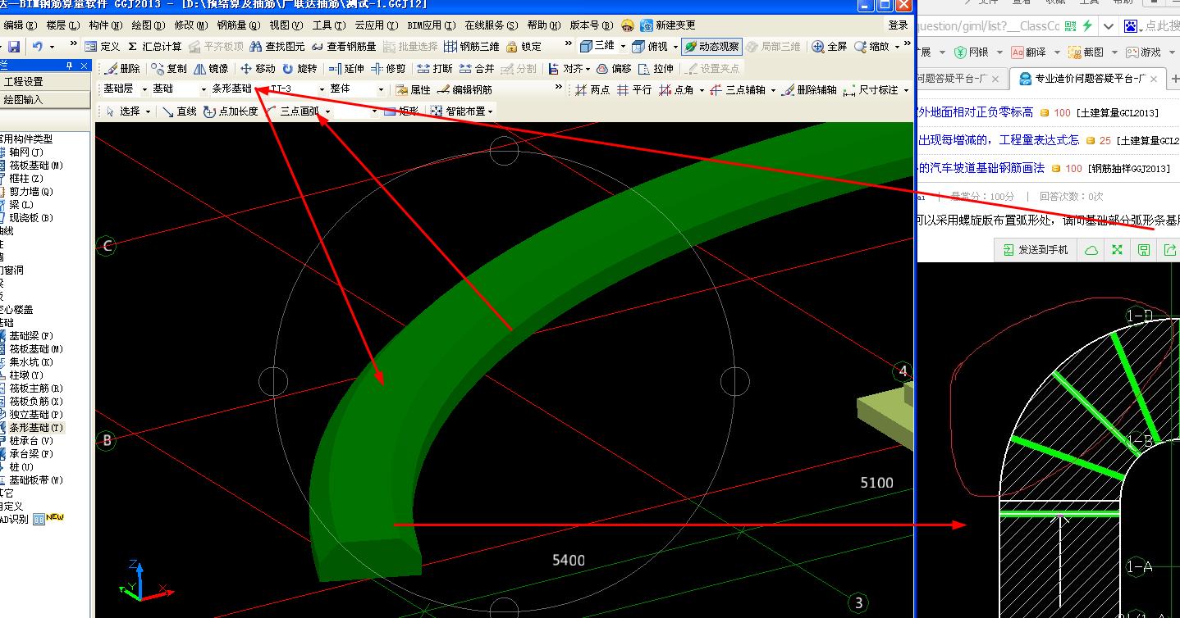
Task: Toggle 动态观察 dynamic orbit mode
Action: point(711,47)
